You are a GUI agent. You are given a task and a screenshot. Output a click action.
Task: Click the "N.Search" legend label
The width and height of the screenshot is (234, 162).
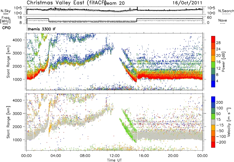226,11
